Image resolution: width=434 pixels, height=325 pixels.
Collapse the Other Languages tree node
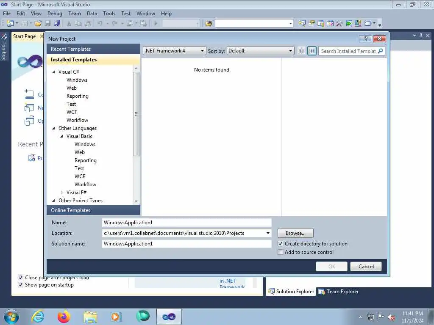click(x=54, y=128)
